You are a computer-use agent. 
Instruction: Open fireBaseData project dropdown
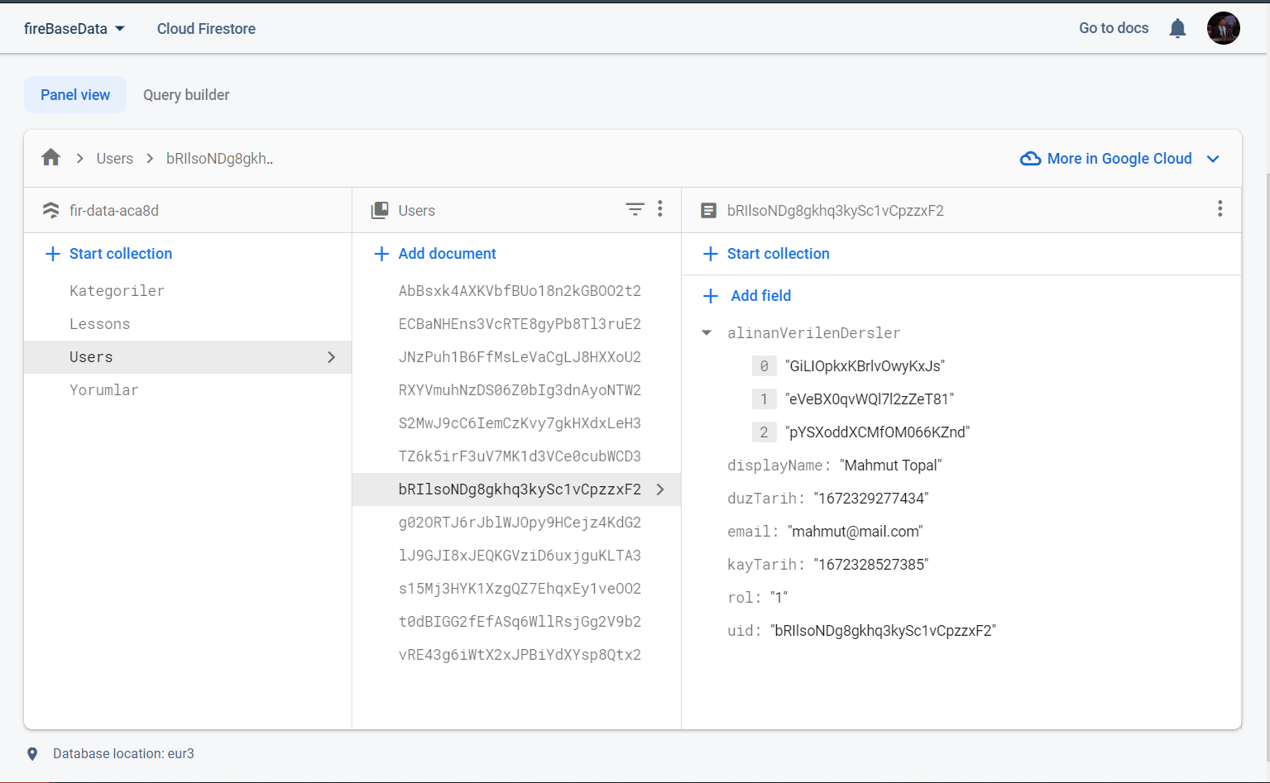click(x=74, y=29)
